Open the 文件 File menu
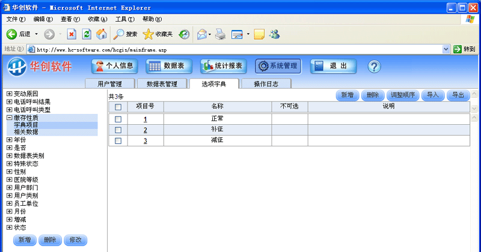 coord(16,19)
